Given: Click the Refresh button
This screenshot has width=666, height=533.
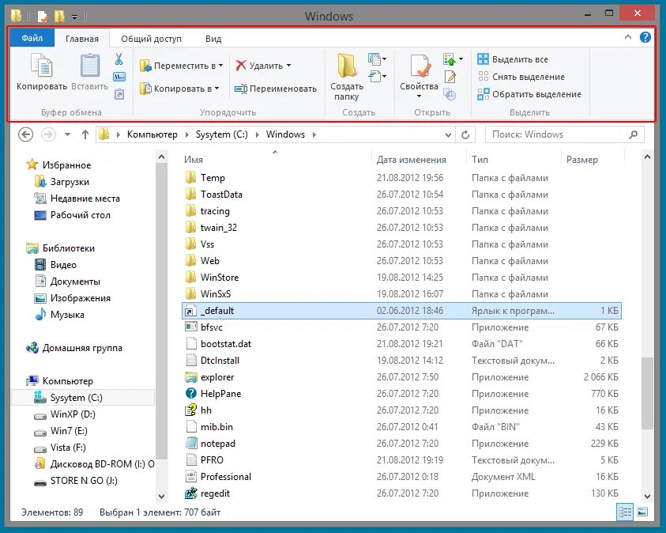Looking at the screenshot, I should click(x=465, y=134).
